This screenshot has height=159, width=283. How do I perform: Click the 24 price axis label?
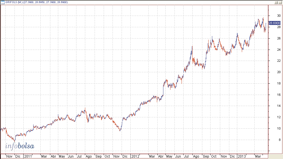click(x=279, y=50)
